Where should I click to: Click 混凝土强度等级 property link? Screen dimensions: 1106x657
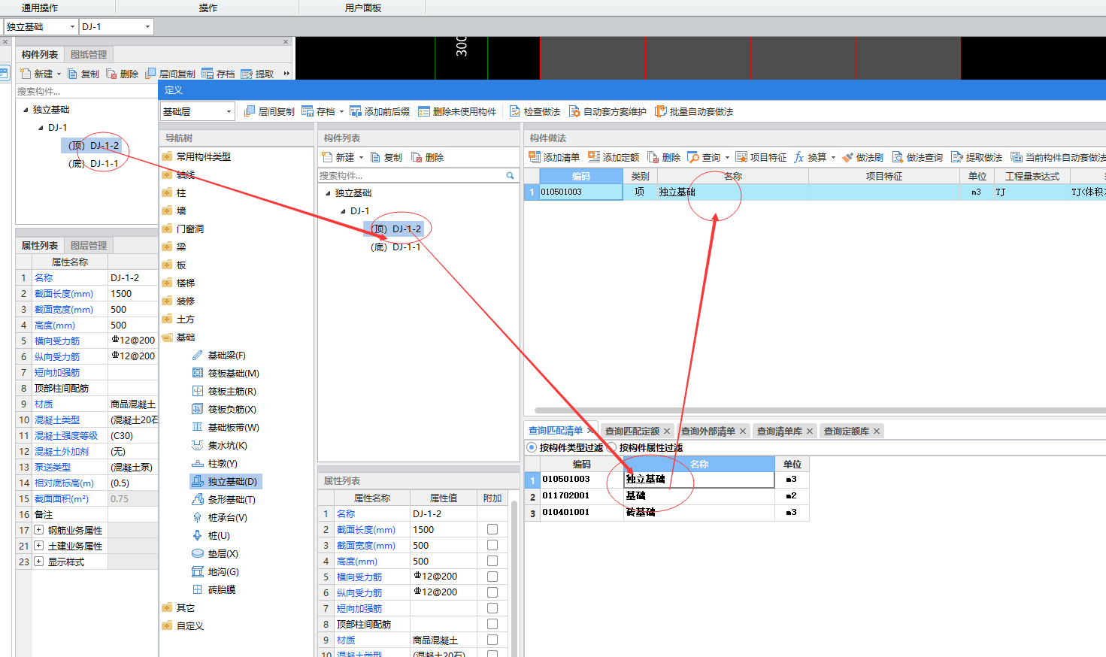[x=66, y=436]
